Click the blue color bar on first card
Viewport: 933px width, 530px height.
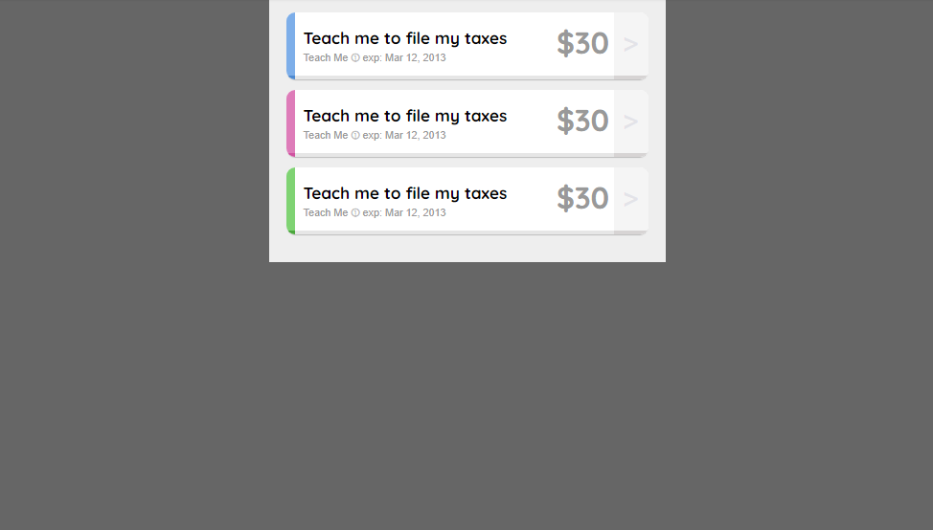coord(291,46)
